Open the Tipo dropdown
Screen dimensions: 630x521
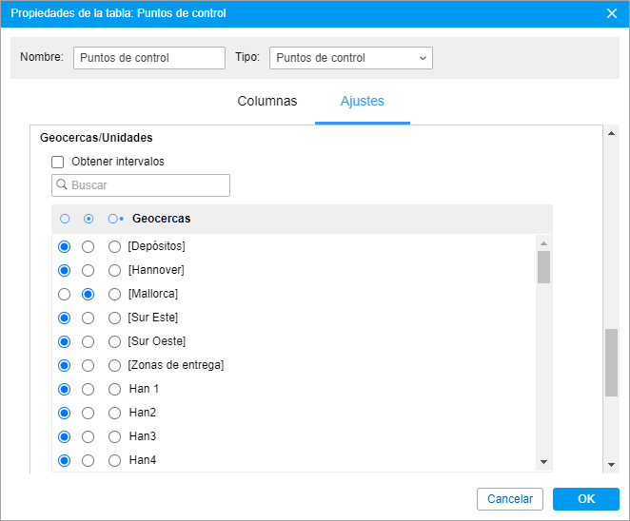pyautogui.click(x=351, y=58)
